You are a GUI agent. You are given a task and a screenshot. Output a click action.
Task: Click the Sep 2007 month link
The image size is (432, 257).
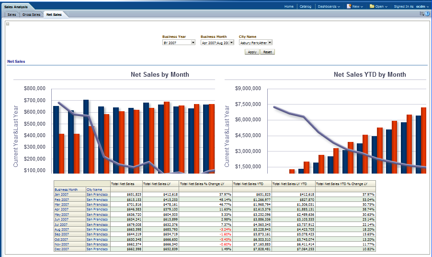point(61,234)
